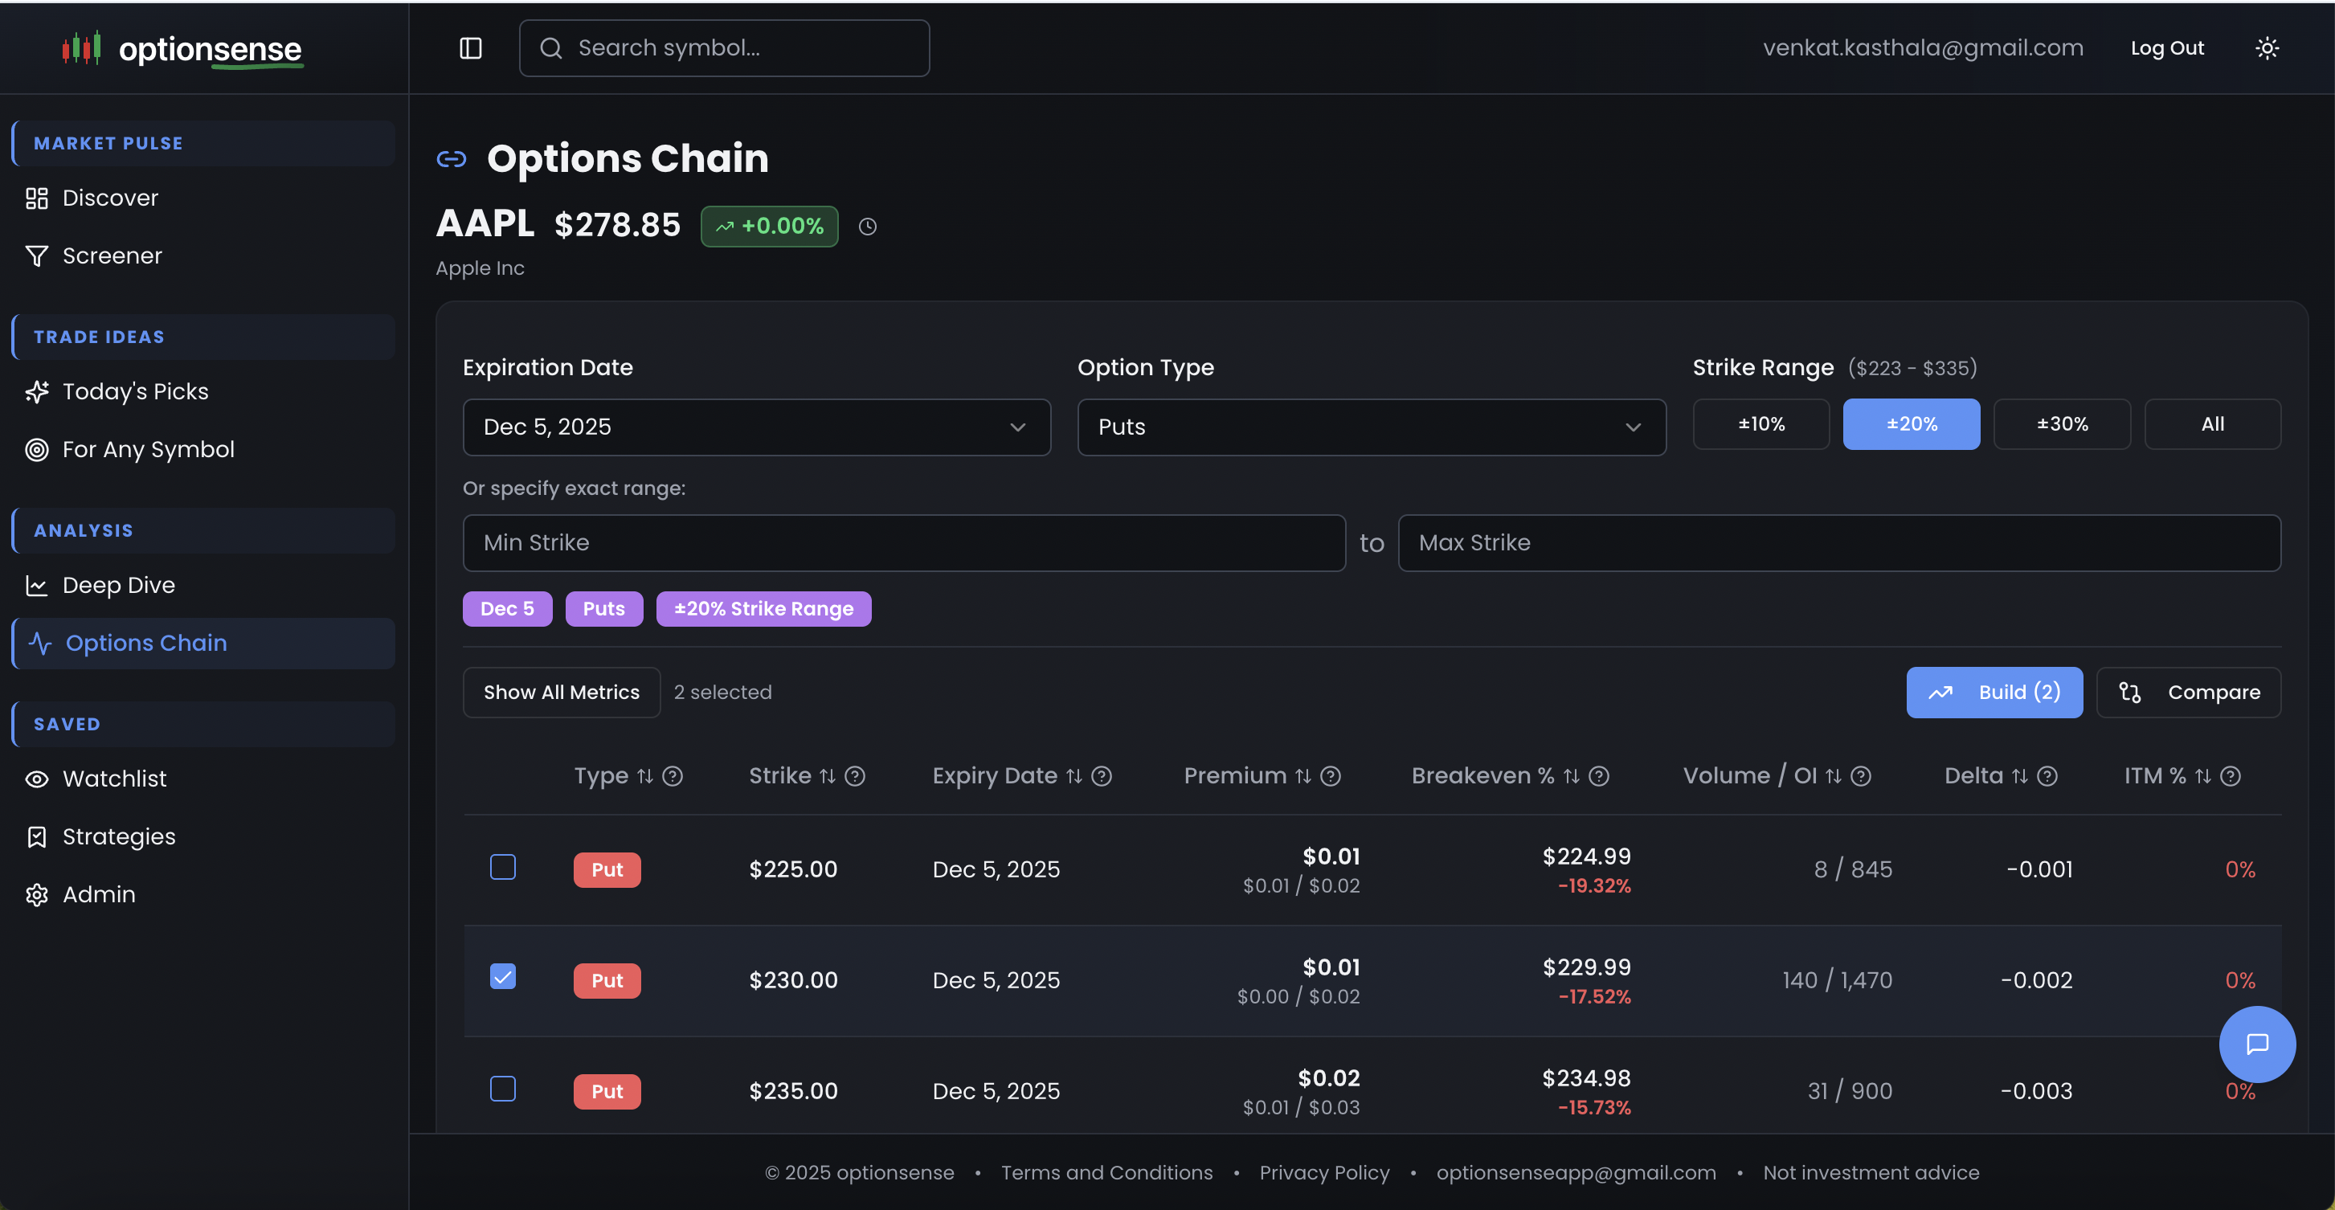Open the Option Type dropdown showing Puts
This screenshot has height=1210, width=2335.
tap(1372, 427)
